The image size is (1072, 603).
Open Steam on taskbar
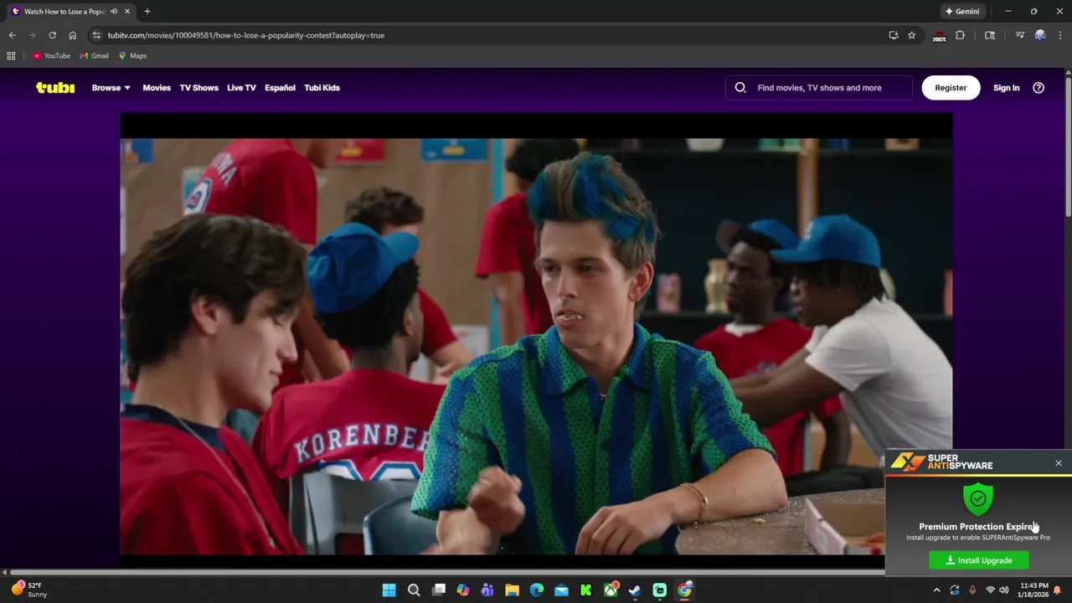[635, 590]
